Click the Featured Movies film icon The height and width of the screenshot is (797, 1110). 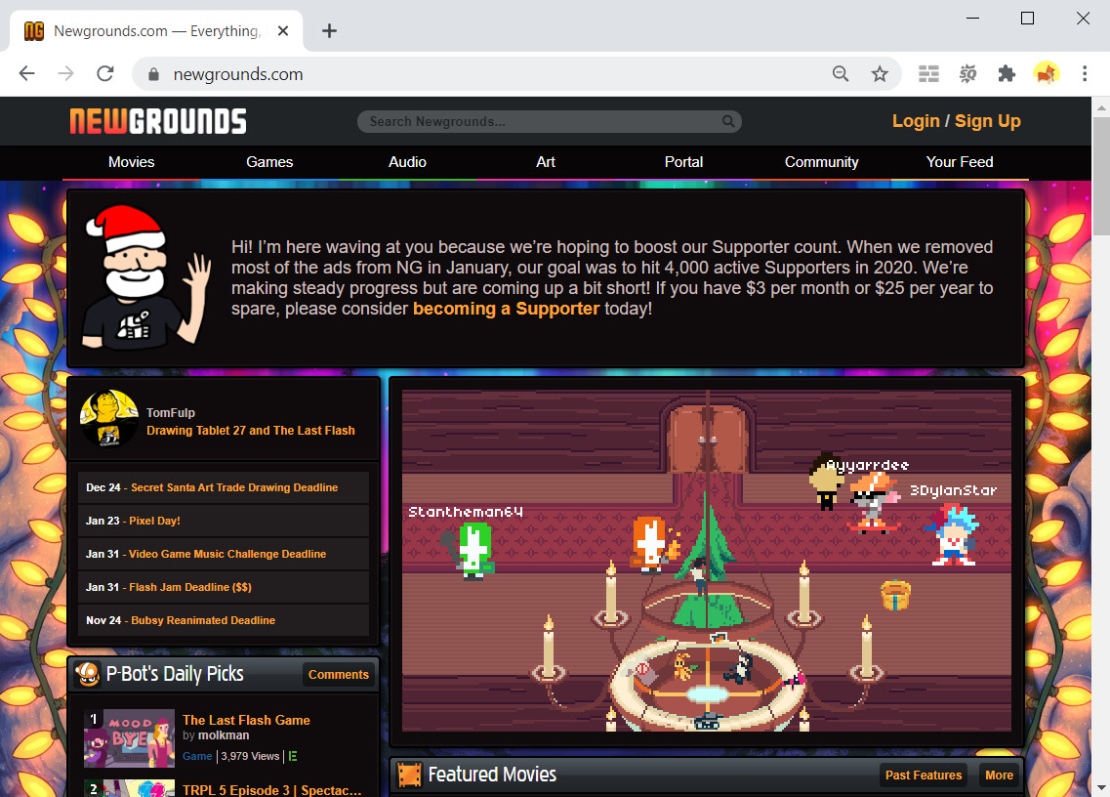pos(409,775)
